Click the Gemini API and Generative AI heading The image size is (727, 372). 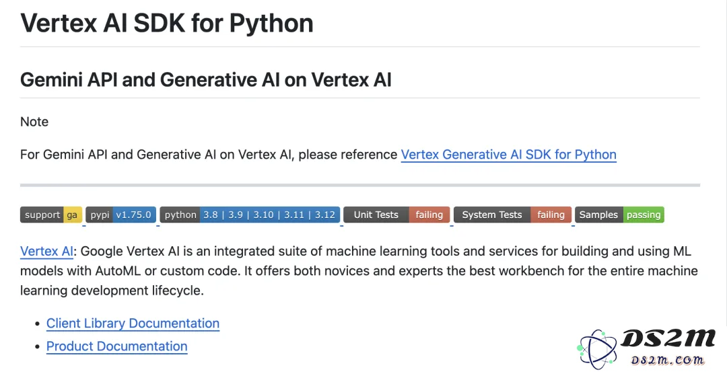[x=206, y=79]
